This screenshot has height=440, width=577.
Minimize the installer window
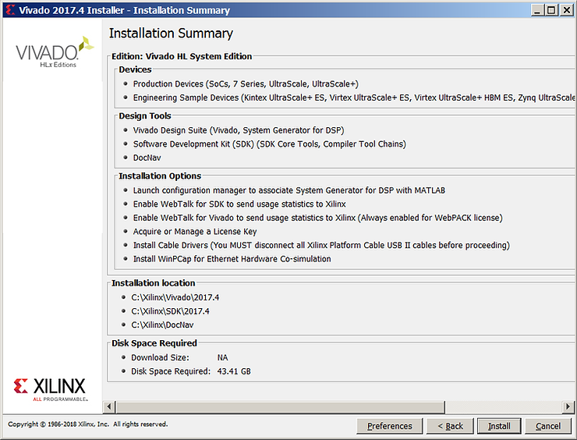tap(537, 10)
